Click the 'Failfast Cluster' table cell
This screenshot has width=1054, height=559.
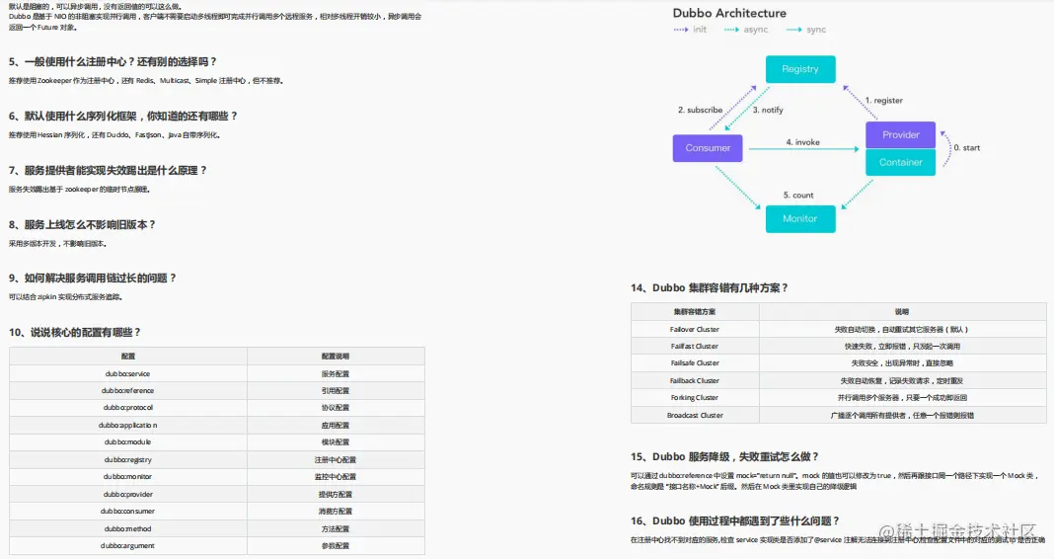tap(695, 347)
